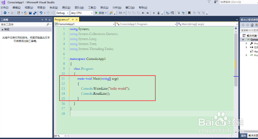Collapse the ConsoleApp1 project node

(243, 39)
